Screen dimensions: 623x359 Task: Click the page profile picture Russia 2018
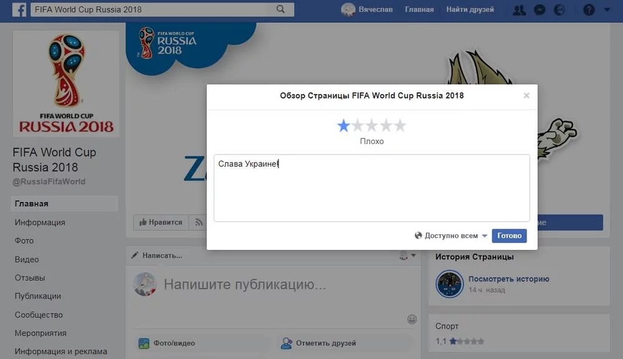point(66,84)
